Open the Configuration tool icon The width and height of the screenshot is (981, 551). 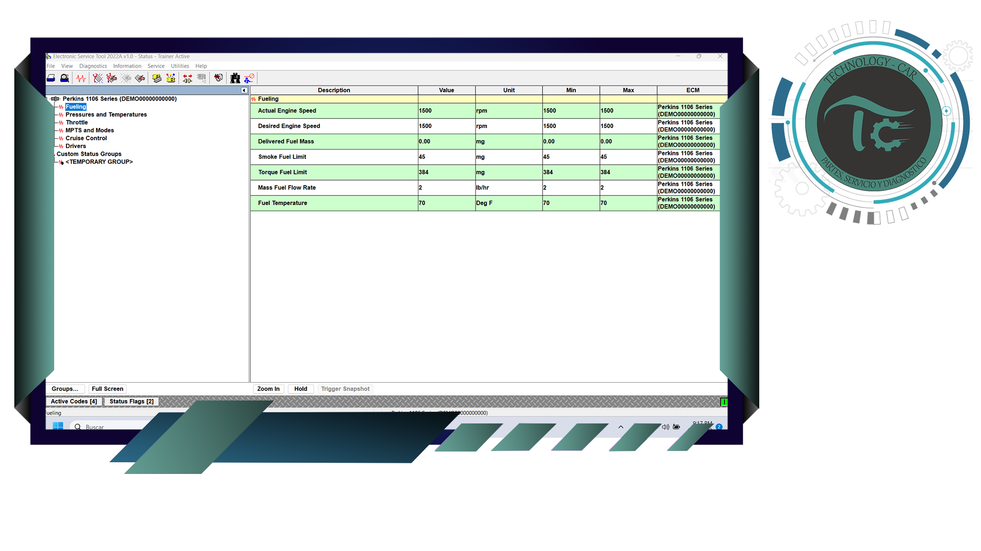coord(171,78)
